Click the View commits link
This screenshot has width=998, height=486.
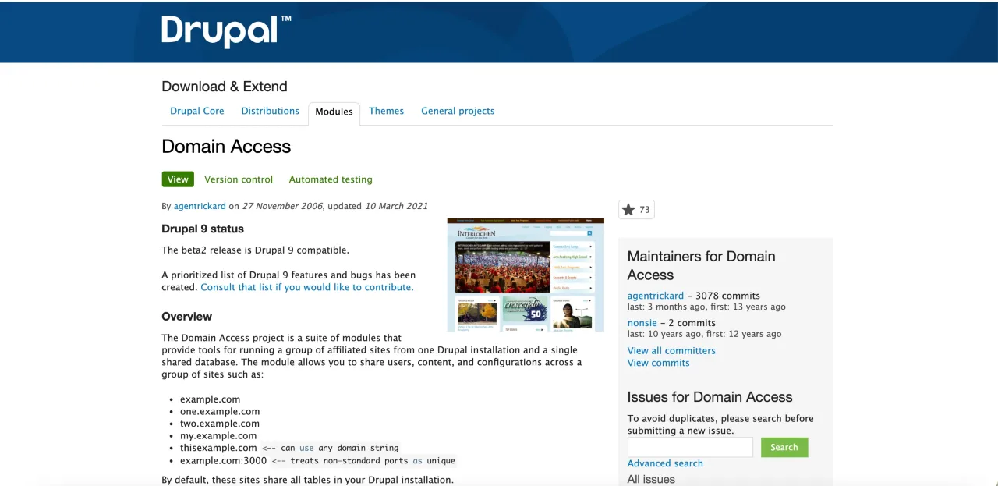(x=659, y=363)
